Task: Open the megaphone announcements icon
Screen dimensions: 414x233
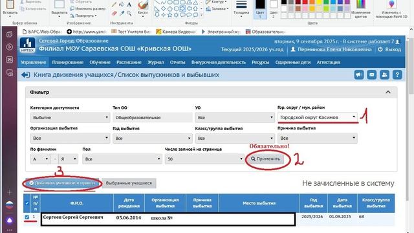Action: pos(359,75)
